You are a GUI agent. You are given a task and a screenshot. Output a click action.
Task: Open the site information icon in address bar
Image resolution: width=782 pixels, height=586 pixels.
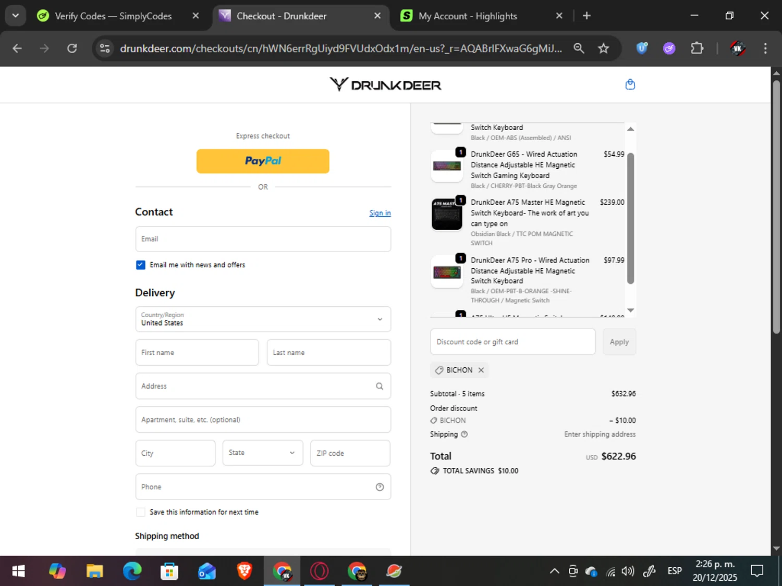[x=105, y=48]
